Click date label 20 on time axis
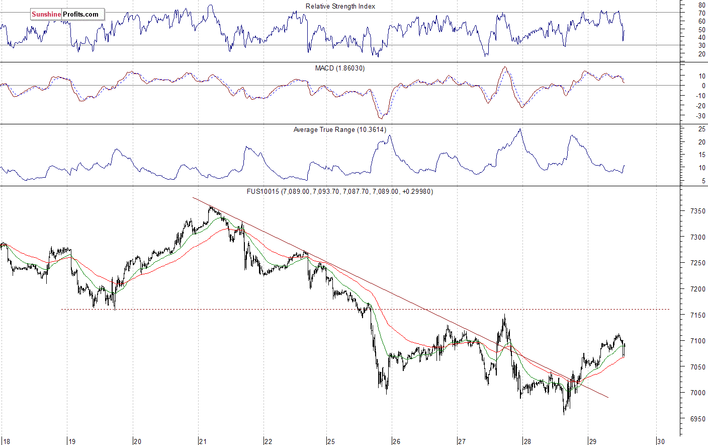 tap(138, 441)
